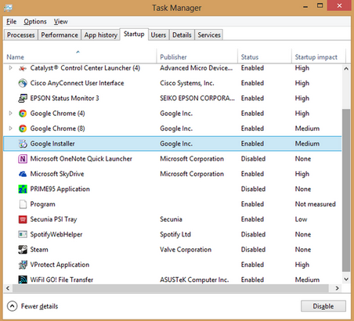This screenshot has height=321, width=354.
Task: Click the Disable button
Action: tap(323, 306)
